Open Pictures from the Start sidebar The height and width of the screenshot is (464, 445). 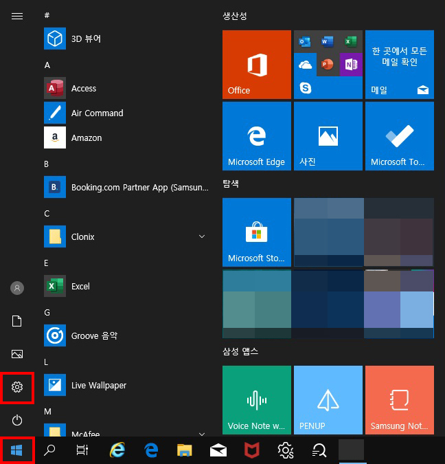pos(17,354)
